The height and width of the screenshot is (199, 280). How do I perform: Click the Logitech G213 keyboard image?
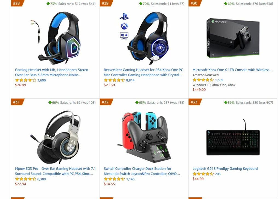(x=233, y=137)
